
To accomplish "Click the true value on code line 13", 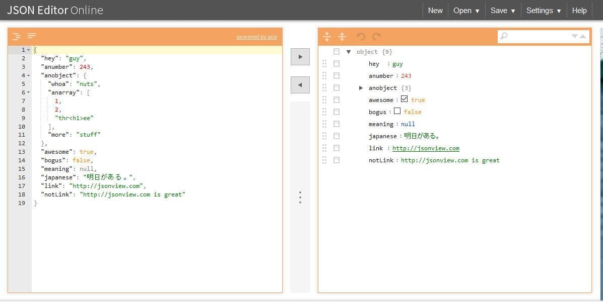I will 86,152.
